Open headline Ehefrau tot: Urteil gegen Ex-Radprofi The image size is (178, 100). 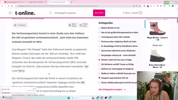pos(117,69)
